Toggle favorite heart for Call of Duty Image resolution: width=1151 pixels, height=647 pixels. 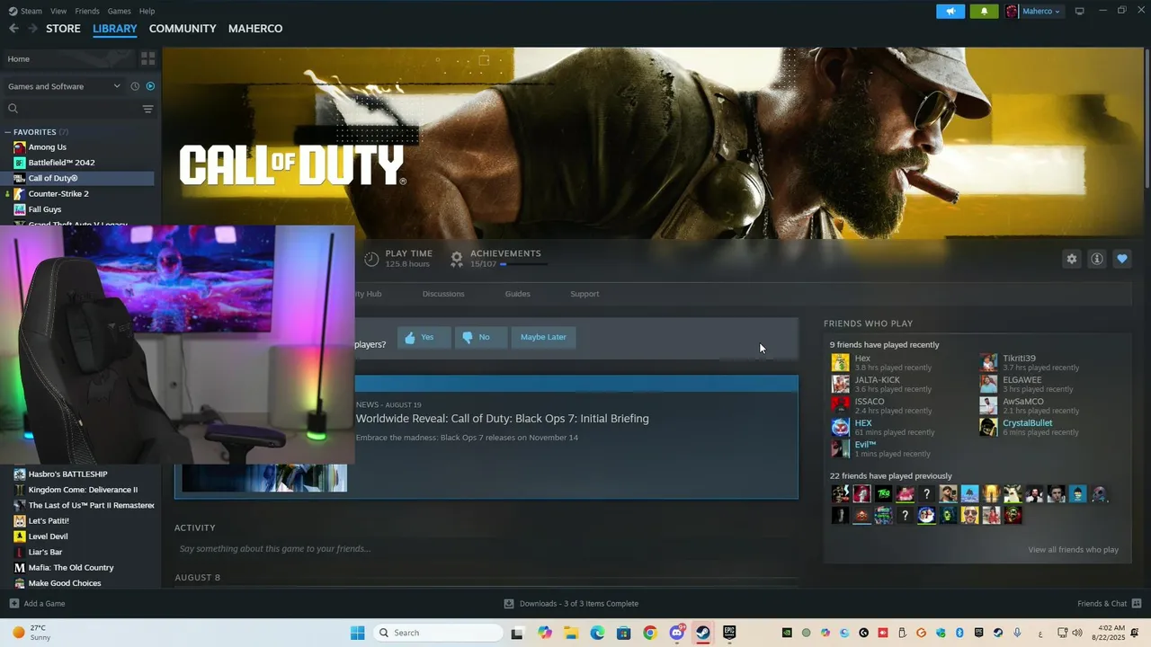point(1122,259)
